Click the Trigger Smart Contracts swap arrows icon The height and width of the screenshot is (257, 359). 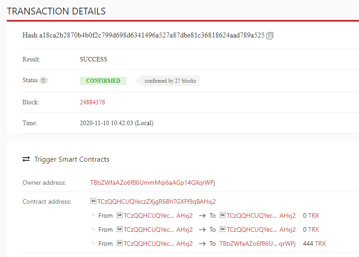(x=26, y=159)
